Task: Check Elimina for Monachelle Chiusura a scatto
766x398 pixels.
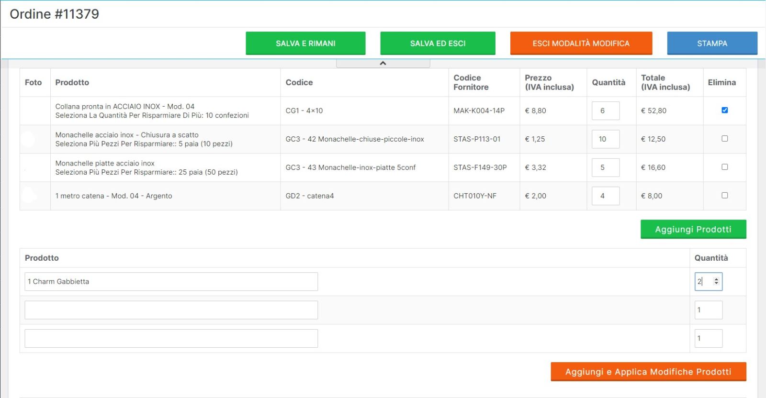Action: (x=724, y=139)
